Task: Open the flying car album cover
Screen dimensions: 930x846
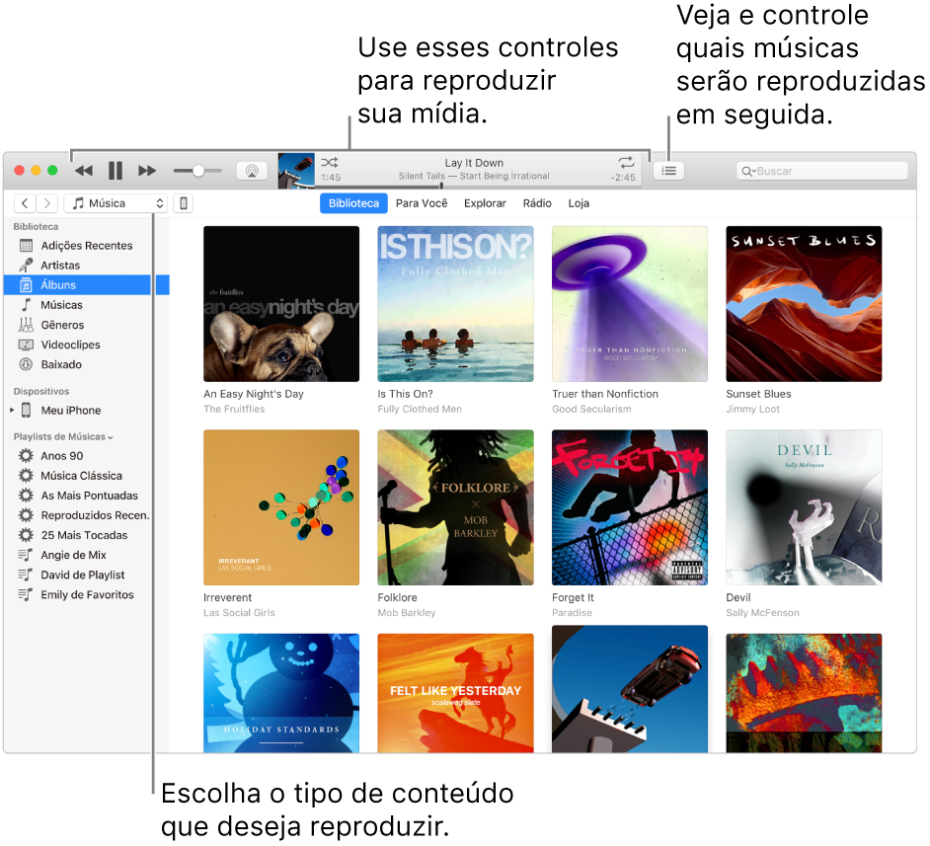Action: pos(630,689)
